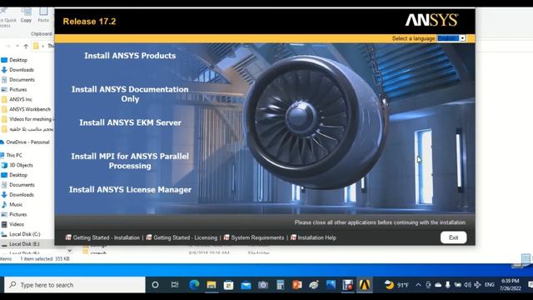Open Calculator from taskbar
This screenshot has width=533, height=300.
280,285
